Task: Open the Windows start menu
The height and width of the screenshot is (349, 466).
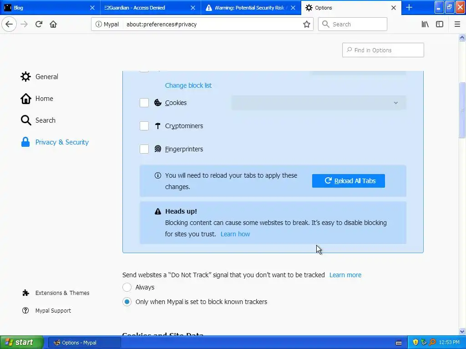Action: pos(21,342)
